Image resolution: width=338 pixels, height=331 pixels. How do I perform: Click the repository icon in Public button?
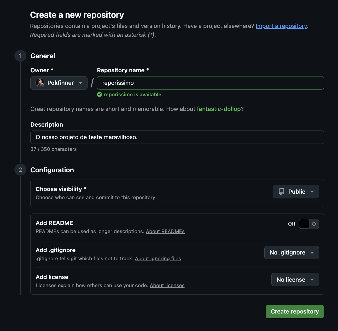point(282,192)
